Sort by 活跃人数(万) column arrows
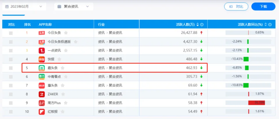 pyautogui.click(x=198, y=25)
